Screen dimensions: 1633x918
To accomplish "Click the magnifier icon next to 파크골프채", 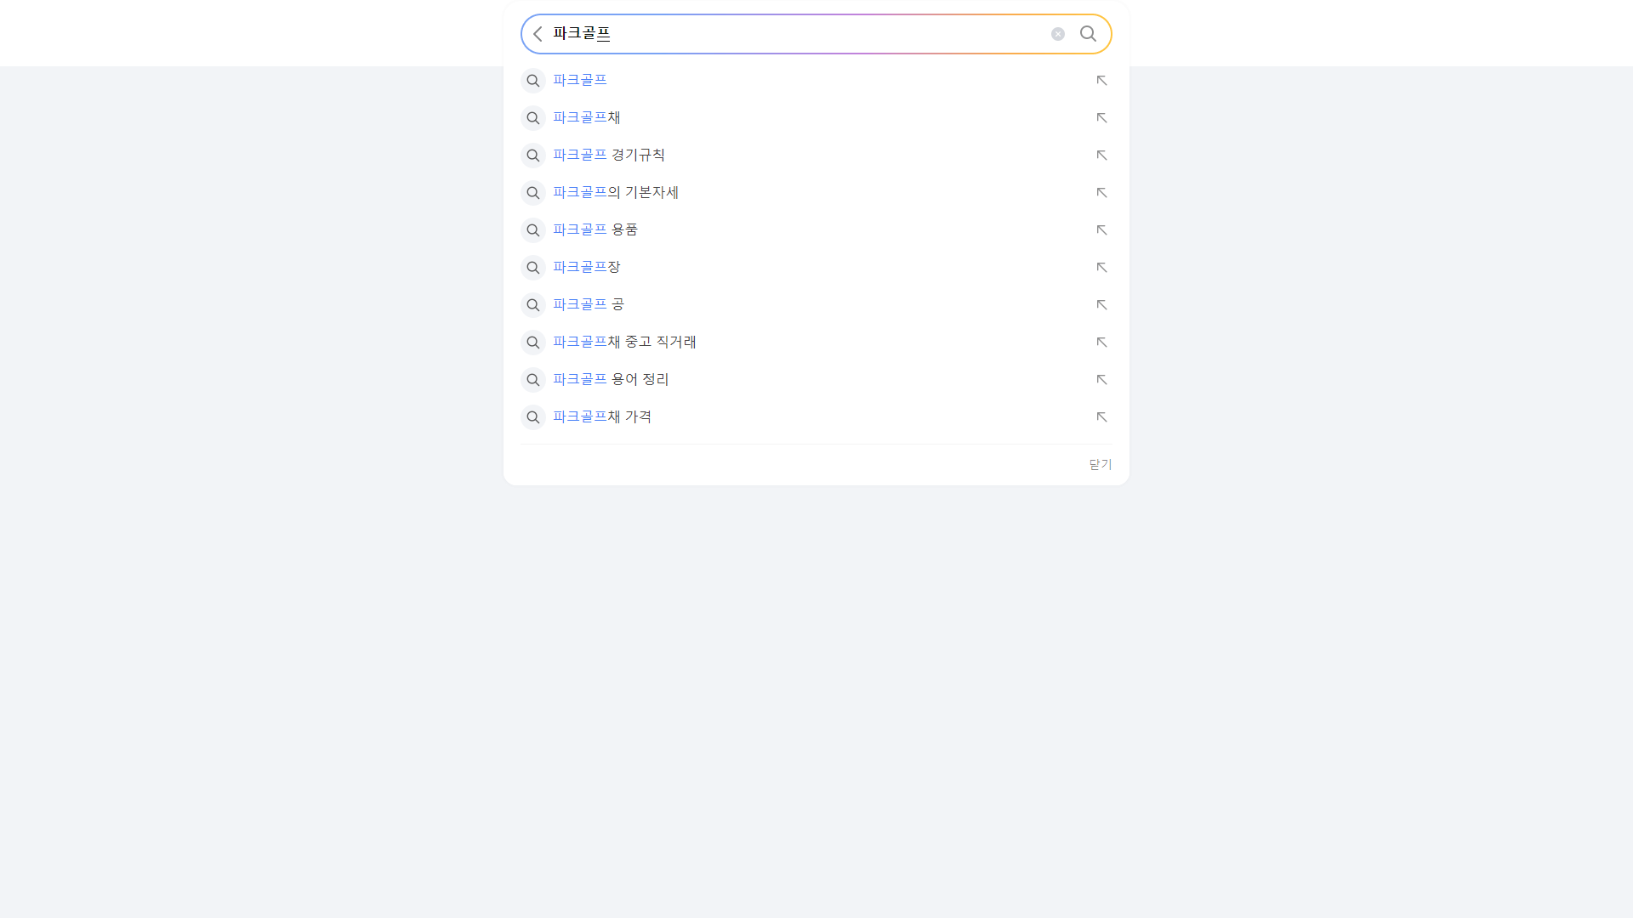I will click(533, 117).
